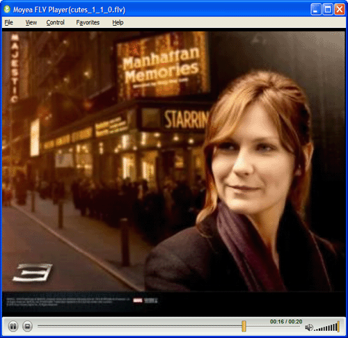The width and height of the screenshot is (348, 338).
Task: Pause the video playback
Action: tap(13, 326)
